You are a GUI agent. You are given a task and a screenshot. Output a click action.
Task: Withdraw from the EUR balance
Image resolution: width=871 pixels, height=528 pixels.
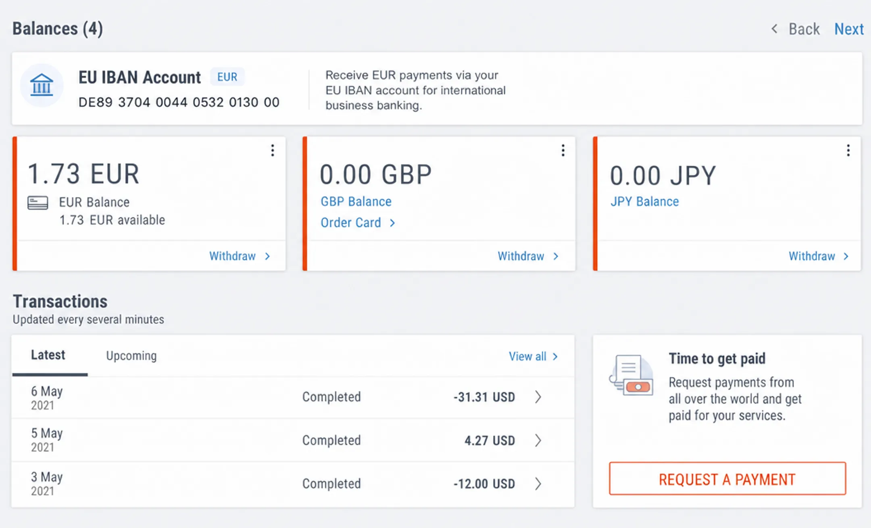[240, 256]
